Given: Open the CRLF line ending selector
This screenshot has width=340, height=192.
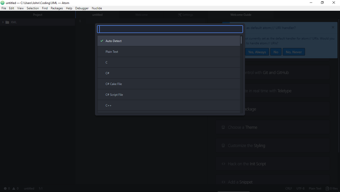Looking at the screenshot, I should pos(288,188).
